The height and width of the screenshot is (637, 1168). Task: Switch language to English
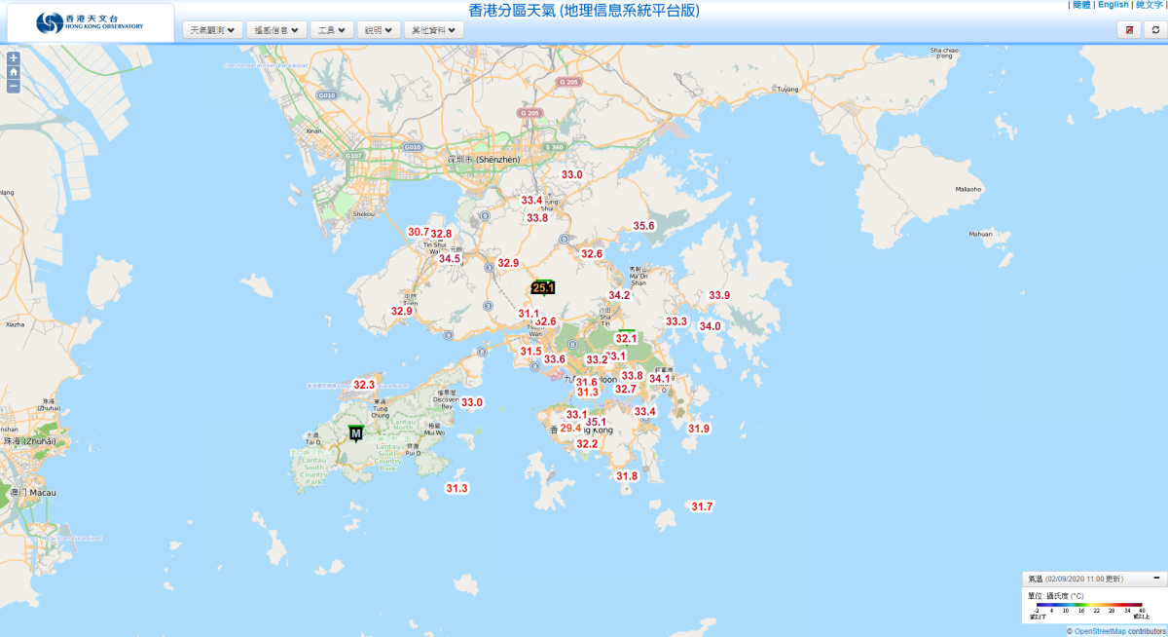point(1113,5)
